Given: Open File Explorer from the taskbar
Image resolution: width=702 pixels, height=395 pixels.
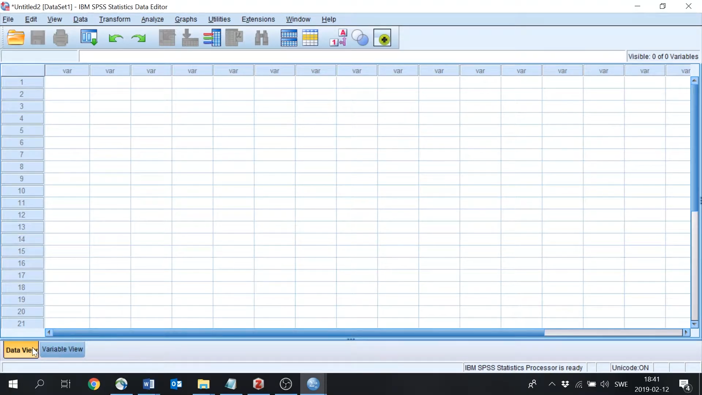Looking at the screenshot, I should [204, 384].
